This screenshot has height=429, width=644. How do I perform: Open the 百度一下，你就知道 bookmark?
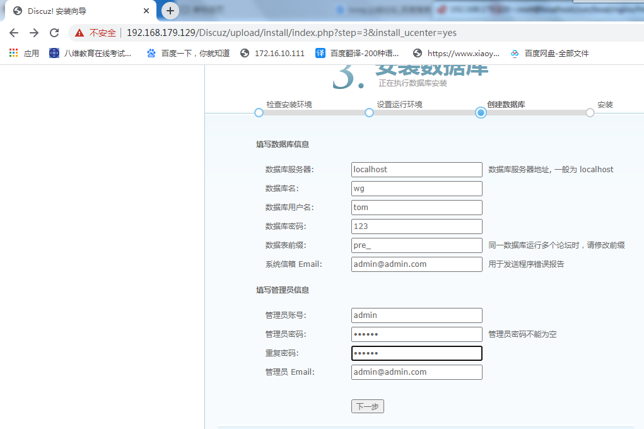pyautogui.click(x=187, y=53)
